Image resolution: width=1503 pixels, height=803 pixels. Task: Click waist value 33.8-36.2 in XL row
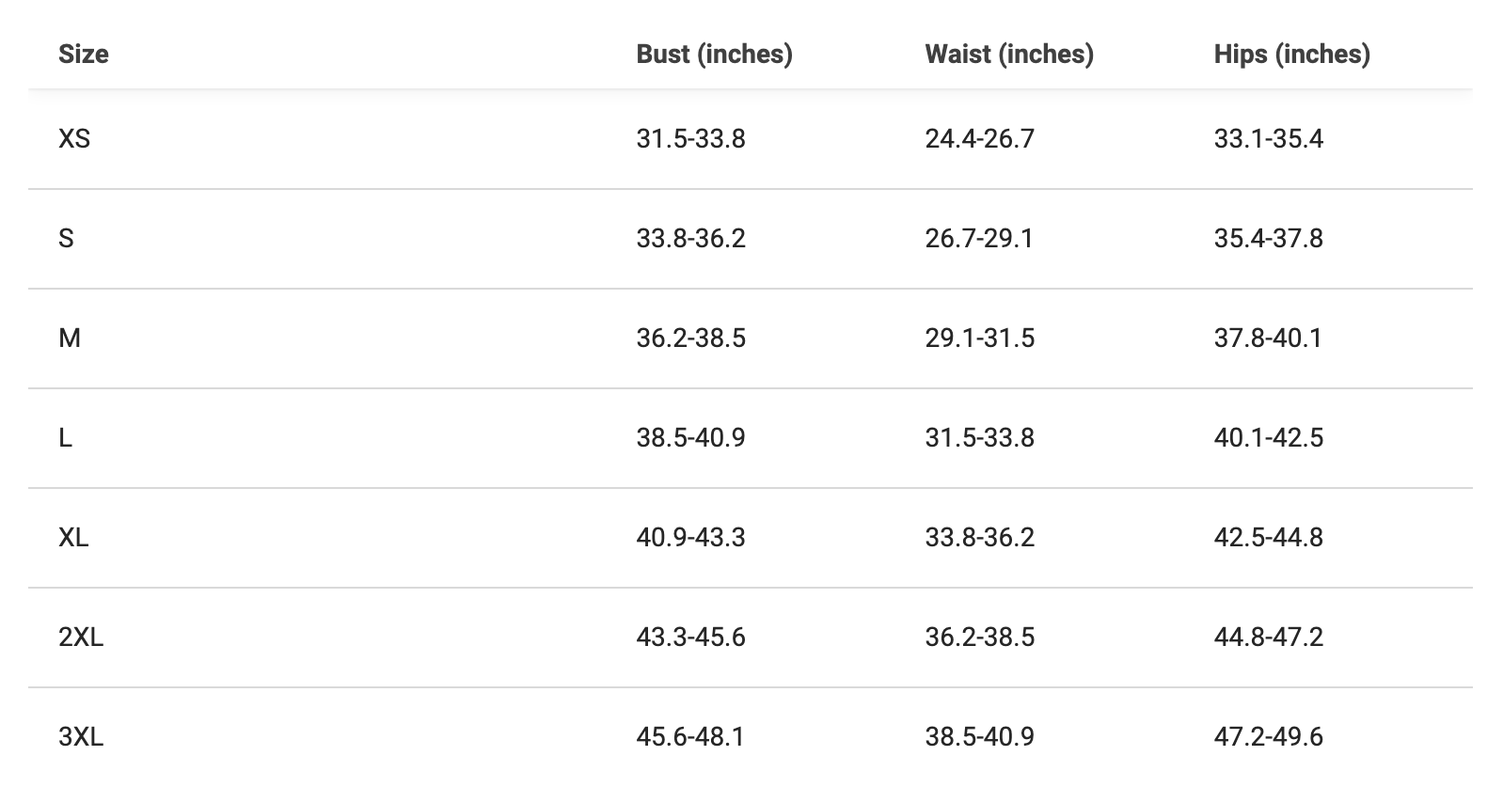pyautogui.click(x=979, y=538)
